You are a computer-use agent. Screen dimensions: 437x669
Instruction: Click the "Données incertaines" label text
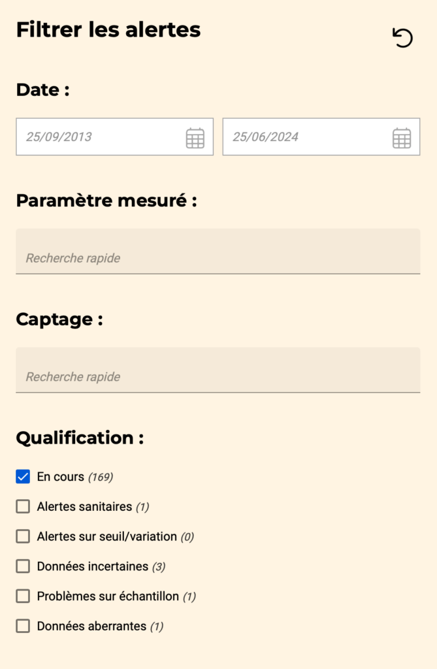93,566
